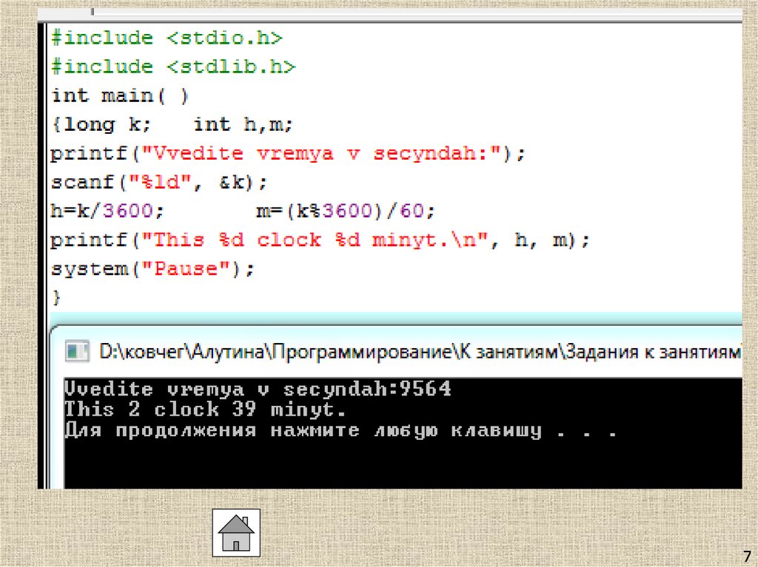
Task: Click the This 2 clock 39 minyt output line
Action: tap(204, 408)
